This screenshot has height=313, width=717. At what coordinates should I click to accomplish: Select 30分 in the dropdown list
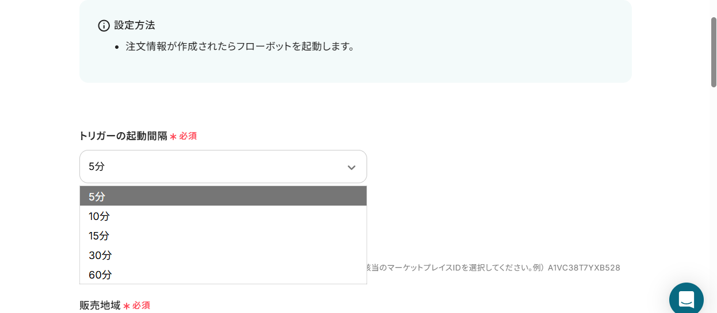(x=223, y=256)
